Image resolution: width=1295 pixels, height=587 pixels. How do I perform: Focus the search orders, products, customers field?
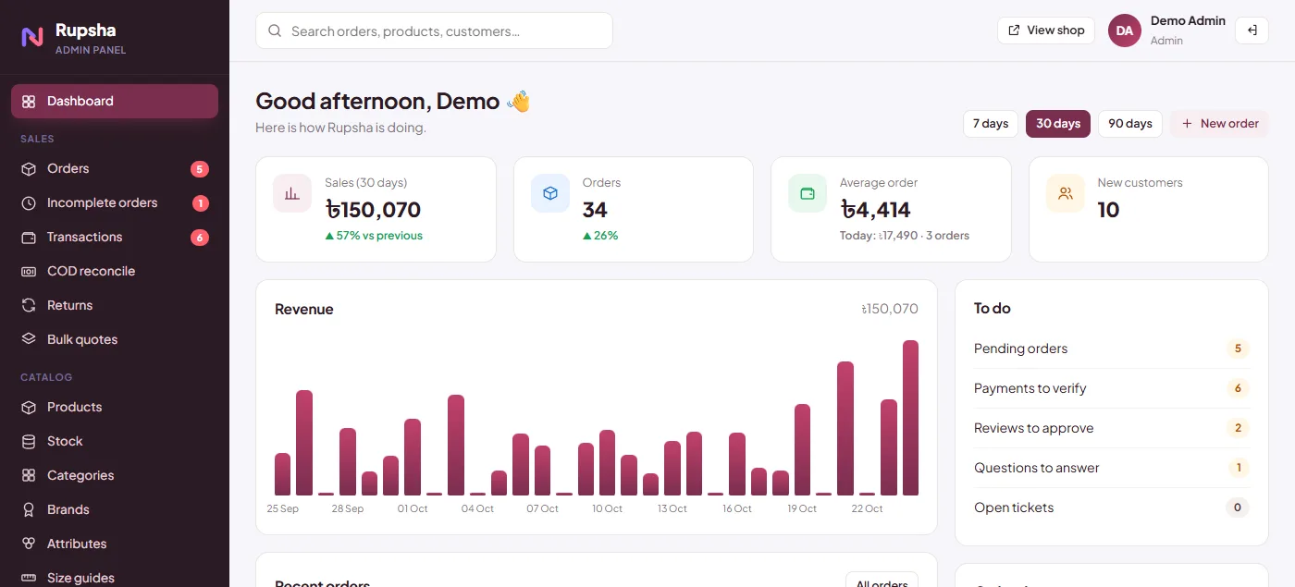pyautogui.click(x=434, y=31)
